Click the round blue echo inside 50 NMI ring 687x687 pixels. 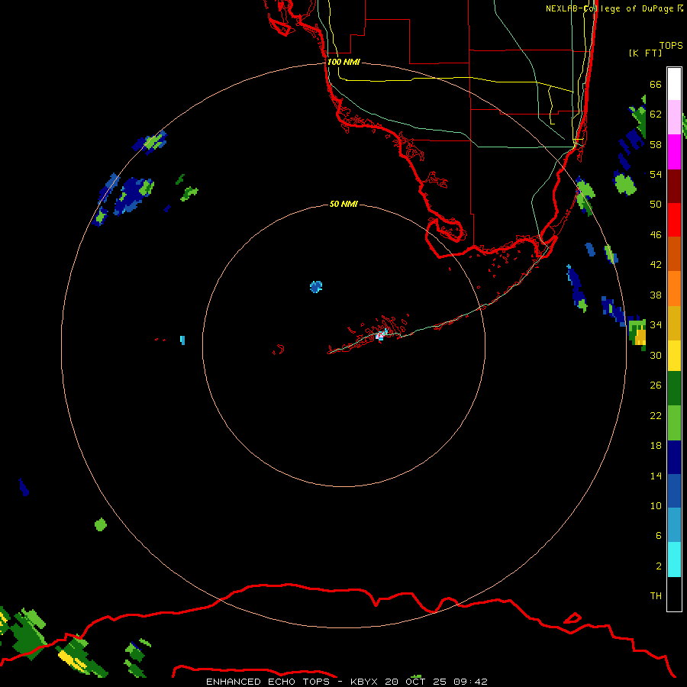(x=316, y=287)
